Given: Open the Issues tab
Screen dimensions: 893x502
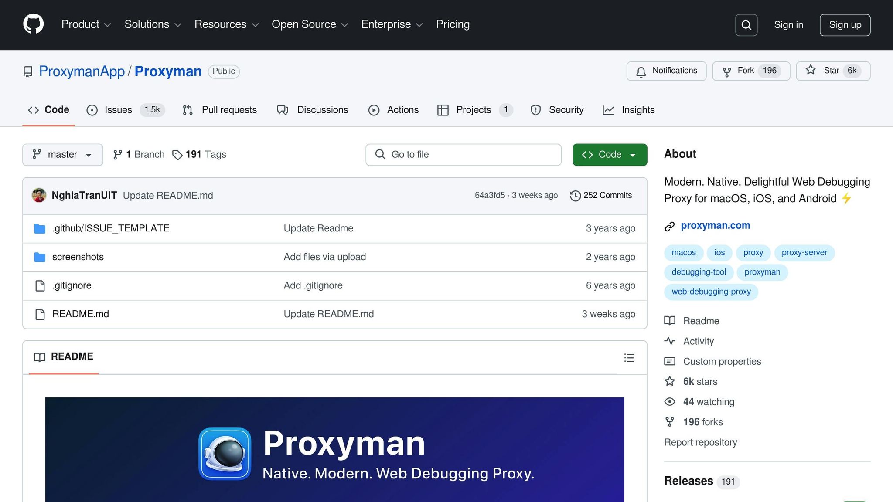Looking at the screenshot, I should pos(125,110).
